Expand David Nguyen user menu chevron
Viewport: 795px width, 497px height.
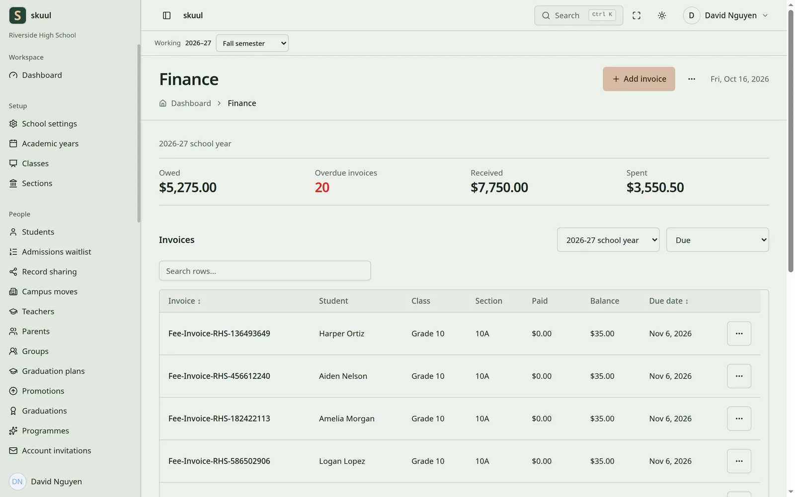(x=765, y=15)
